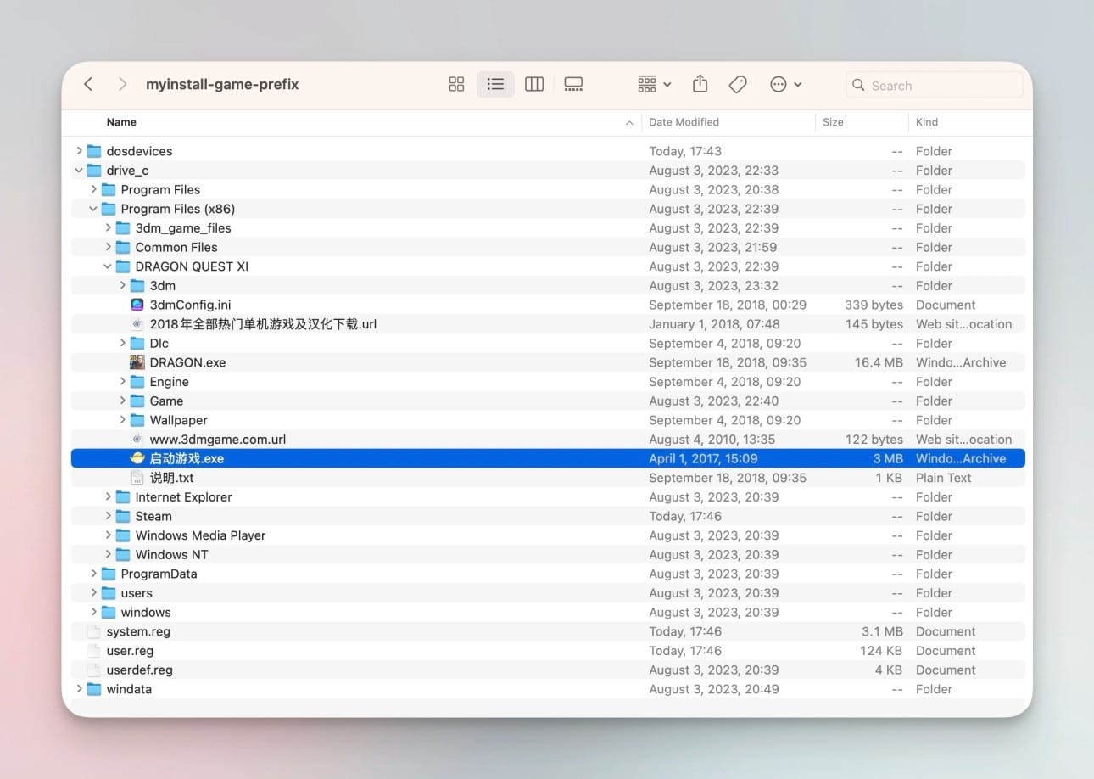
Task: Sort by Date Modified column
Action: pos(684,122)
